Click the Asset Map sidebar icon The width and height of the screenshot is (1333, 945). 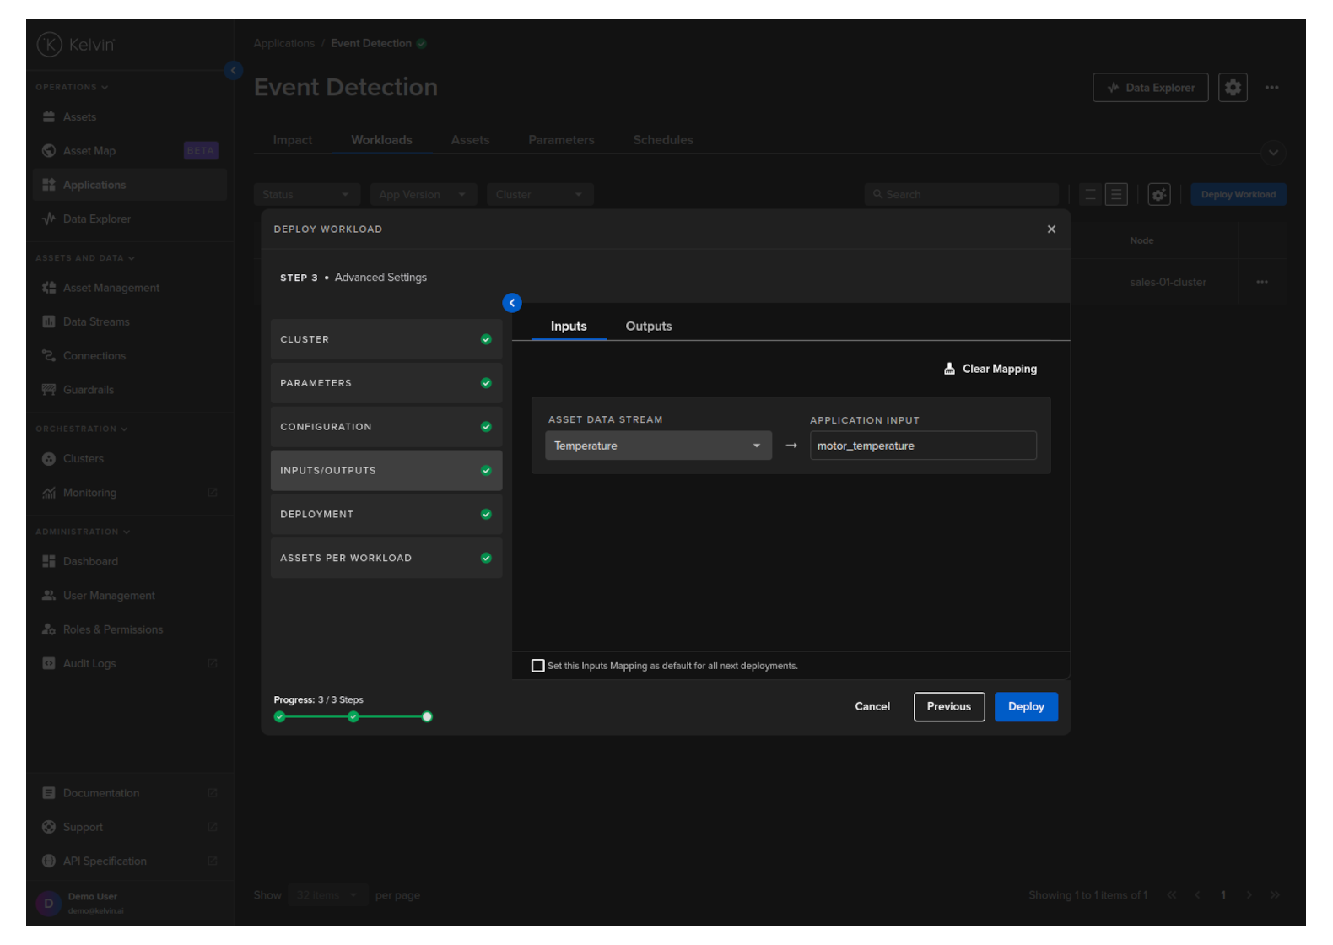(x=49, y=151)
